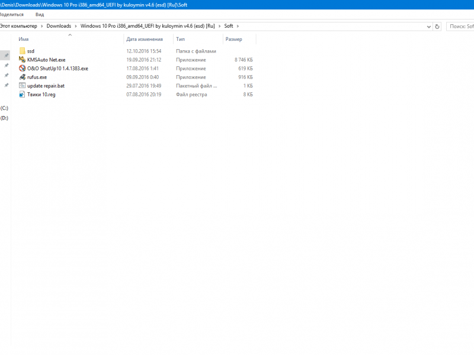Image resolution: width=474 pixels, height=355 pixels.
Task: Open the address bar history dropdown
Action: click(428, 27)
